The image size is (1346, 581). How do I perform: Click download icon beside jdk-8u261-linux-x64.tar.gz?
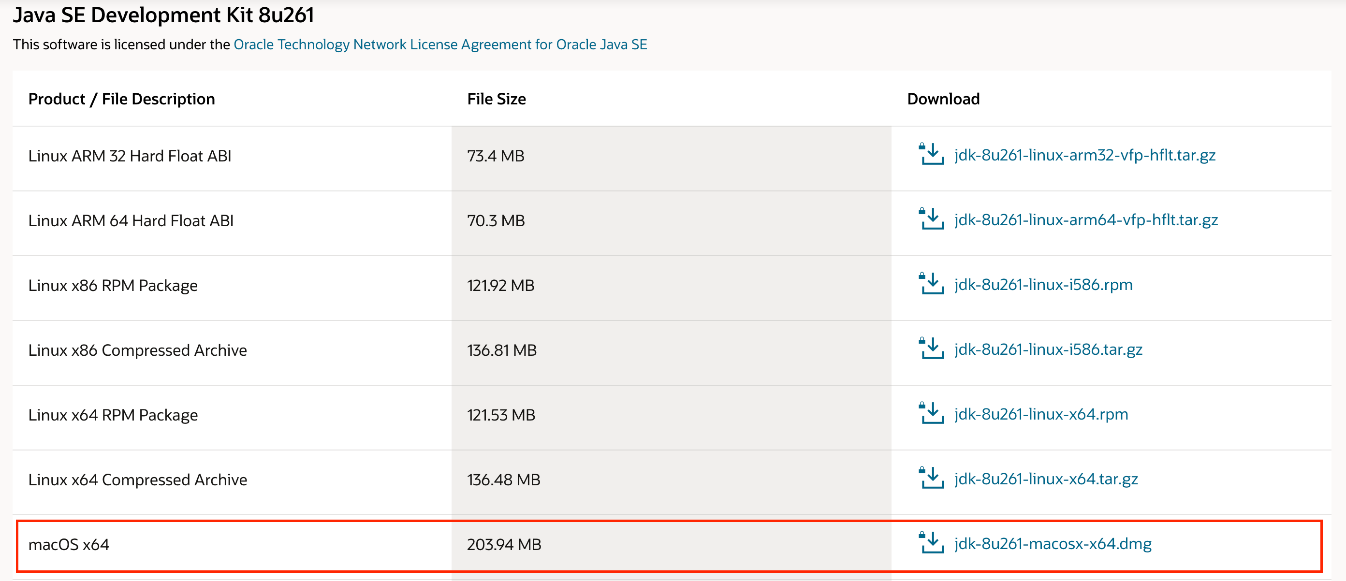point(931,479)
